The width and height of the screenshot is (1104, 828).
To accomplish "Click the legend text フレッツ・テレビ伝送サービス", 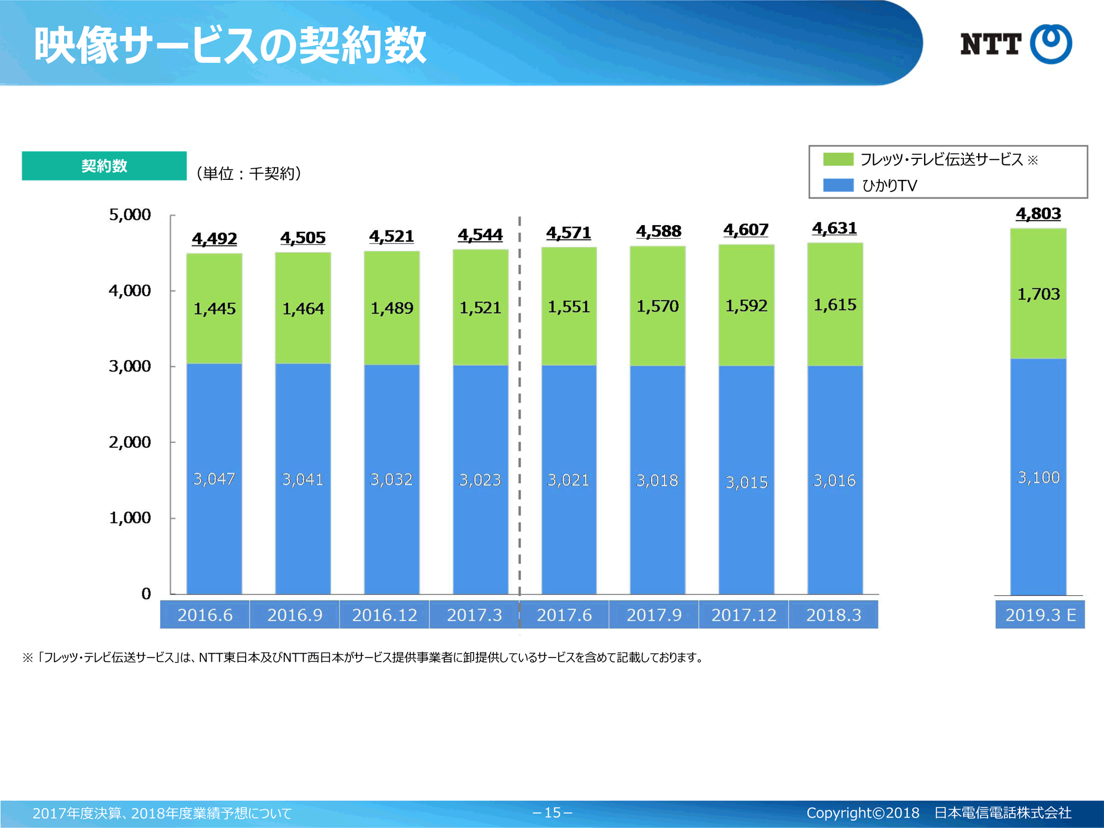I will (942, 159).
